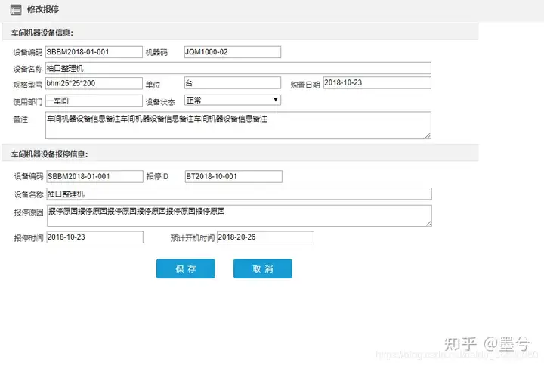Image resolution: width=544 pixels, height=366 pixels.
Task: Click the 备注 textarea resize handle
Action: pos(428,136)
